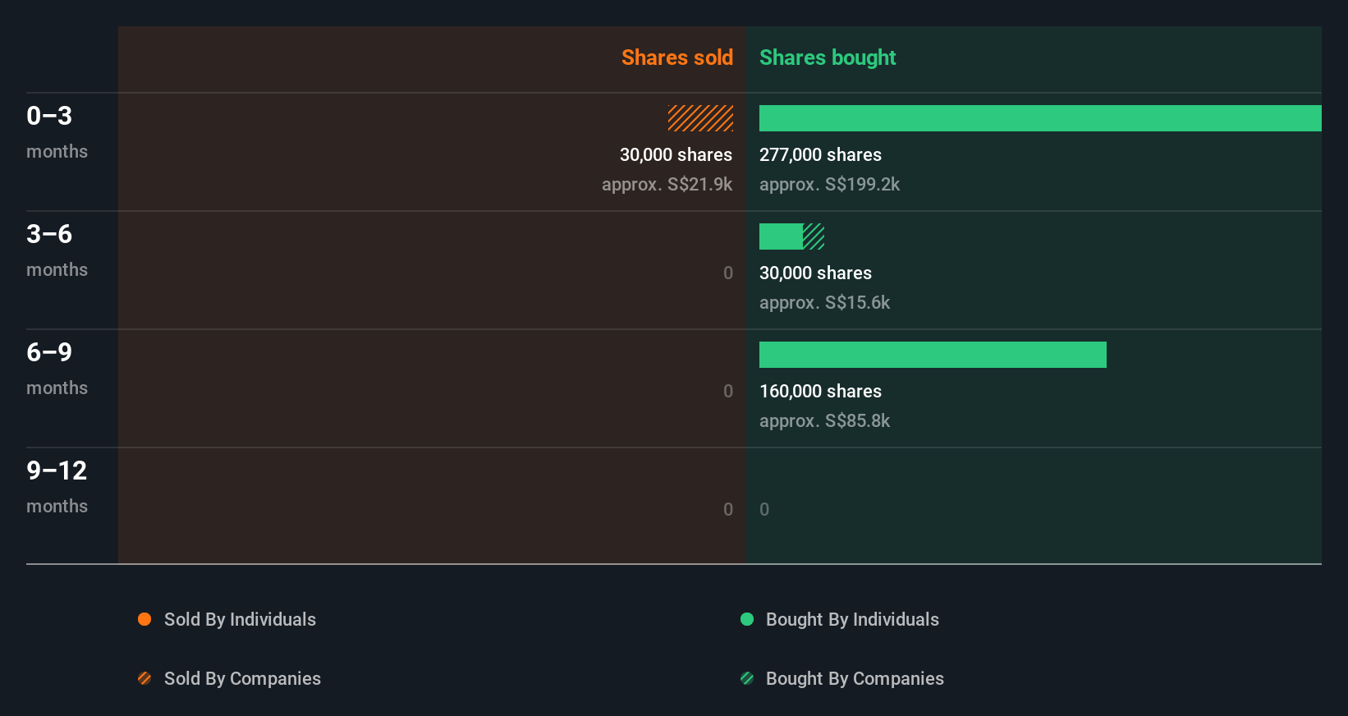Click the zero sold value in 9–12 months row
This screenshot has height=716, width=1348.
(728, 509)
